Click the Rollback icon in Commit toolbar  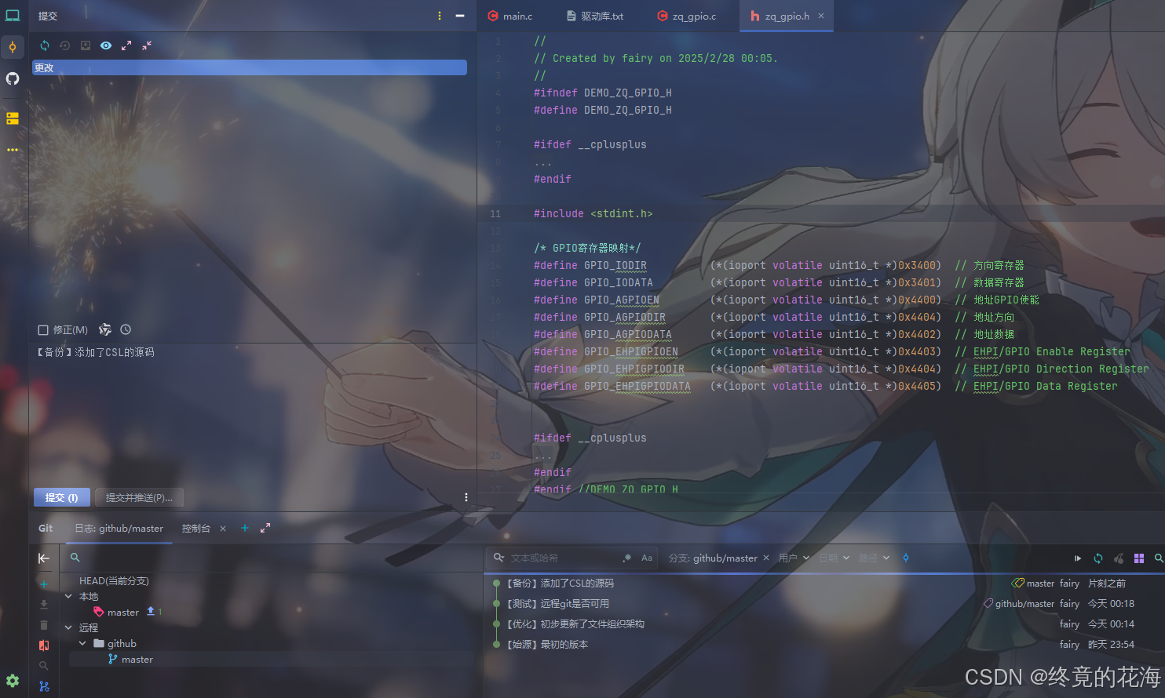pyautogui.click(x=65, y=45)
